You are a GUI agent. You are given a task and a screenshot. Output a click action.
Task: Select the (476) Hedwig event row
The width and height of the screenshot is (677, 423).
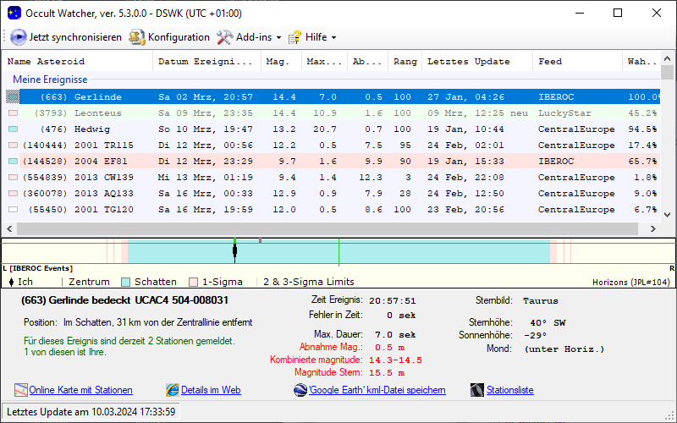[x=91, y=129]
